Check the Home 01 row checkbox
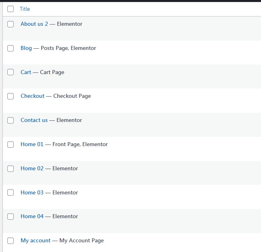 pyautogui.click(x=10, y=145)
